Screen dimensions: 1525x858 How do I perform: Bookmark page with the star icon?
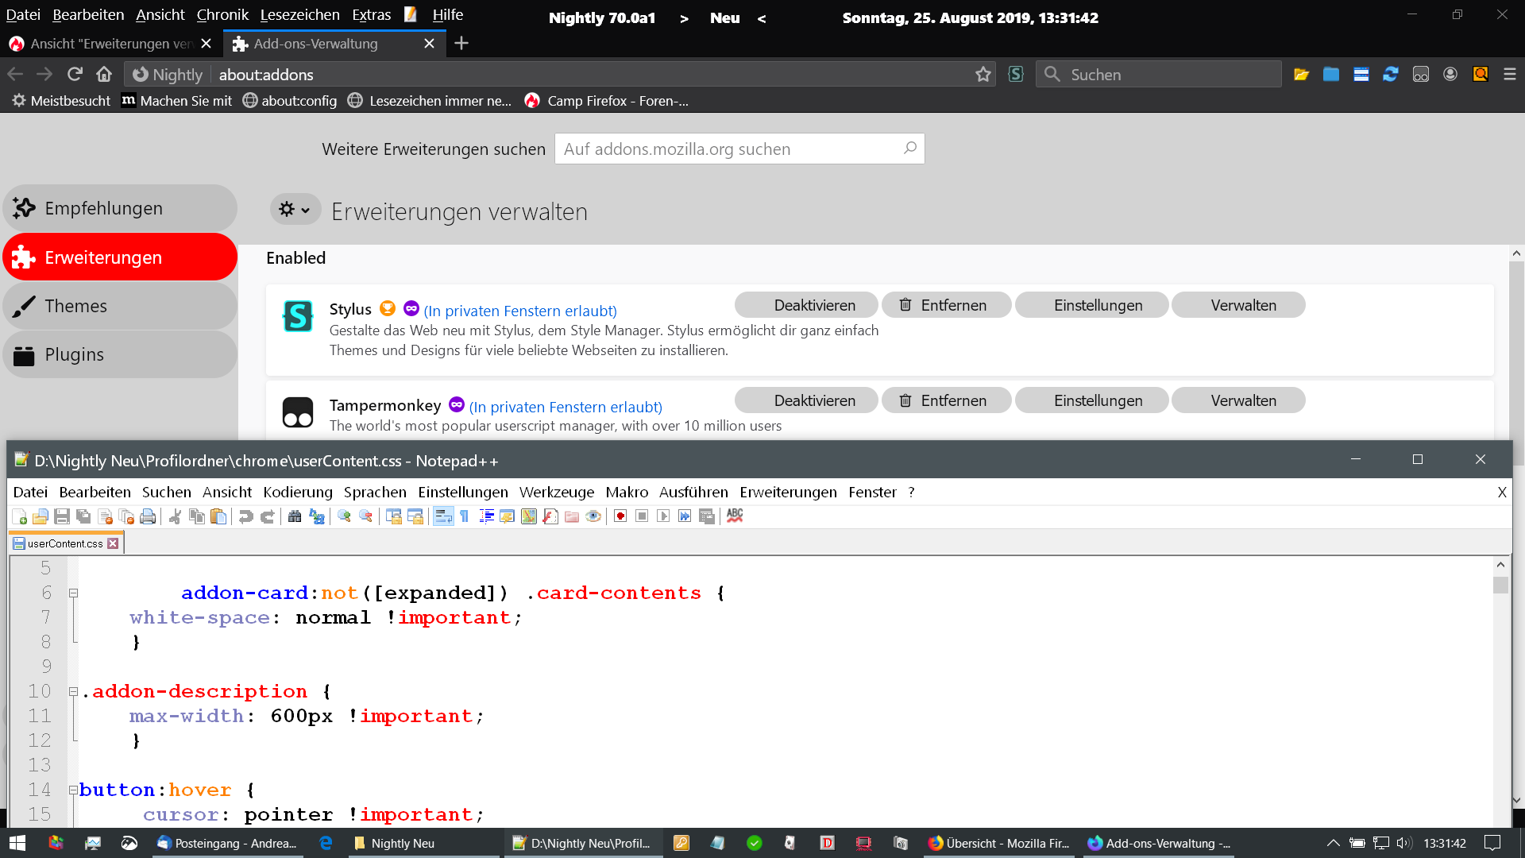983,74
